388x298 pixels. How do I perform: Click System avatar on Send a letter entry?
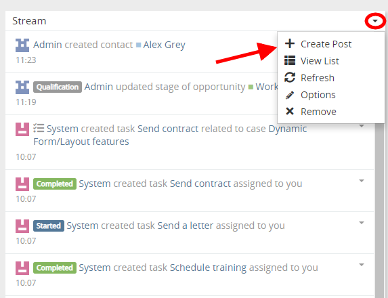(22, 226)
